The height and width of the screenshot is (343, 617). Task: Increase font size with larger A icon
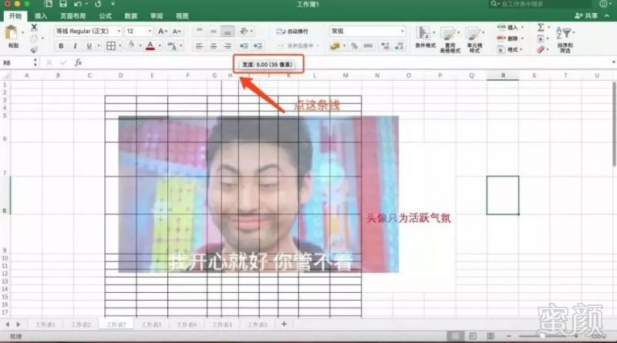[x=162, y=31]
